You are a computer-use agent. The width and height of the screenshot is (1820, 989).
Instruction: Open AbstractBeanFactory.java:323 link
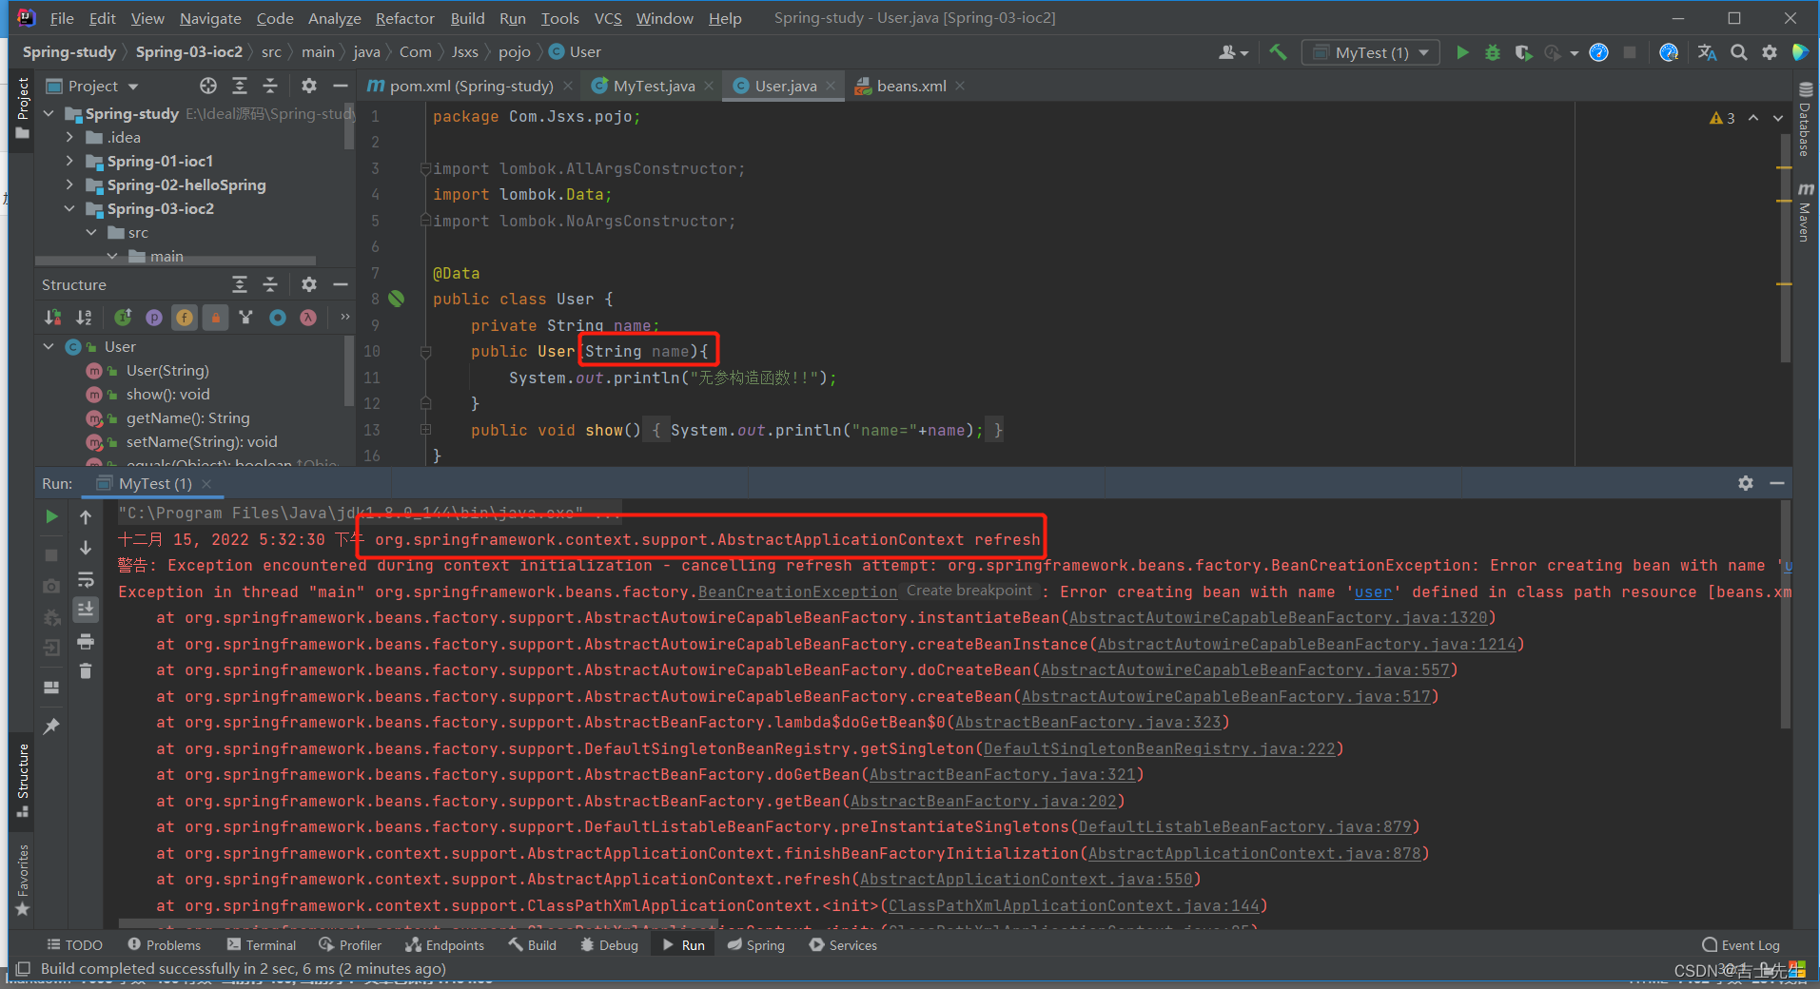click(x=1087, y=723)
